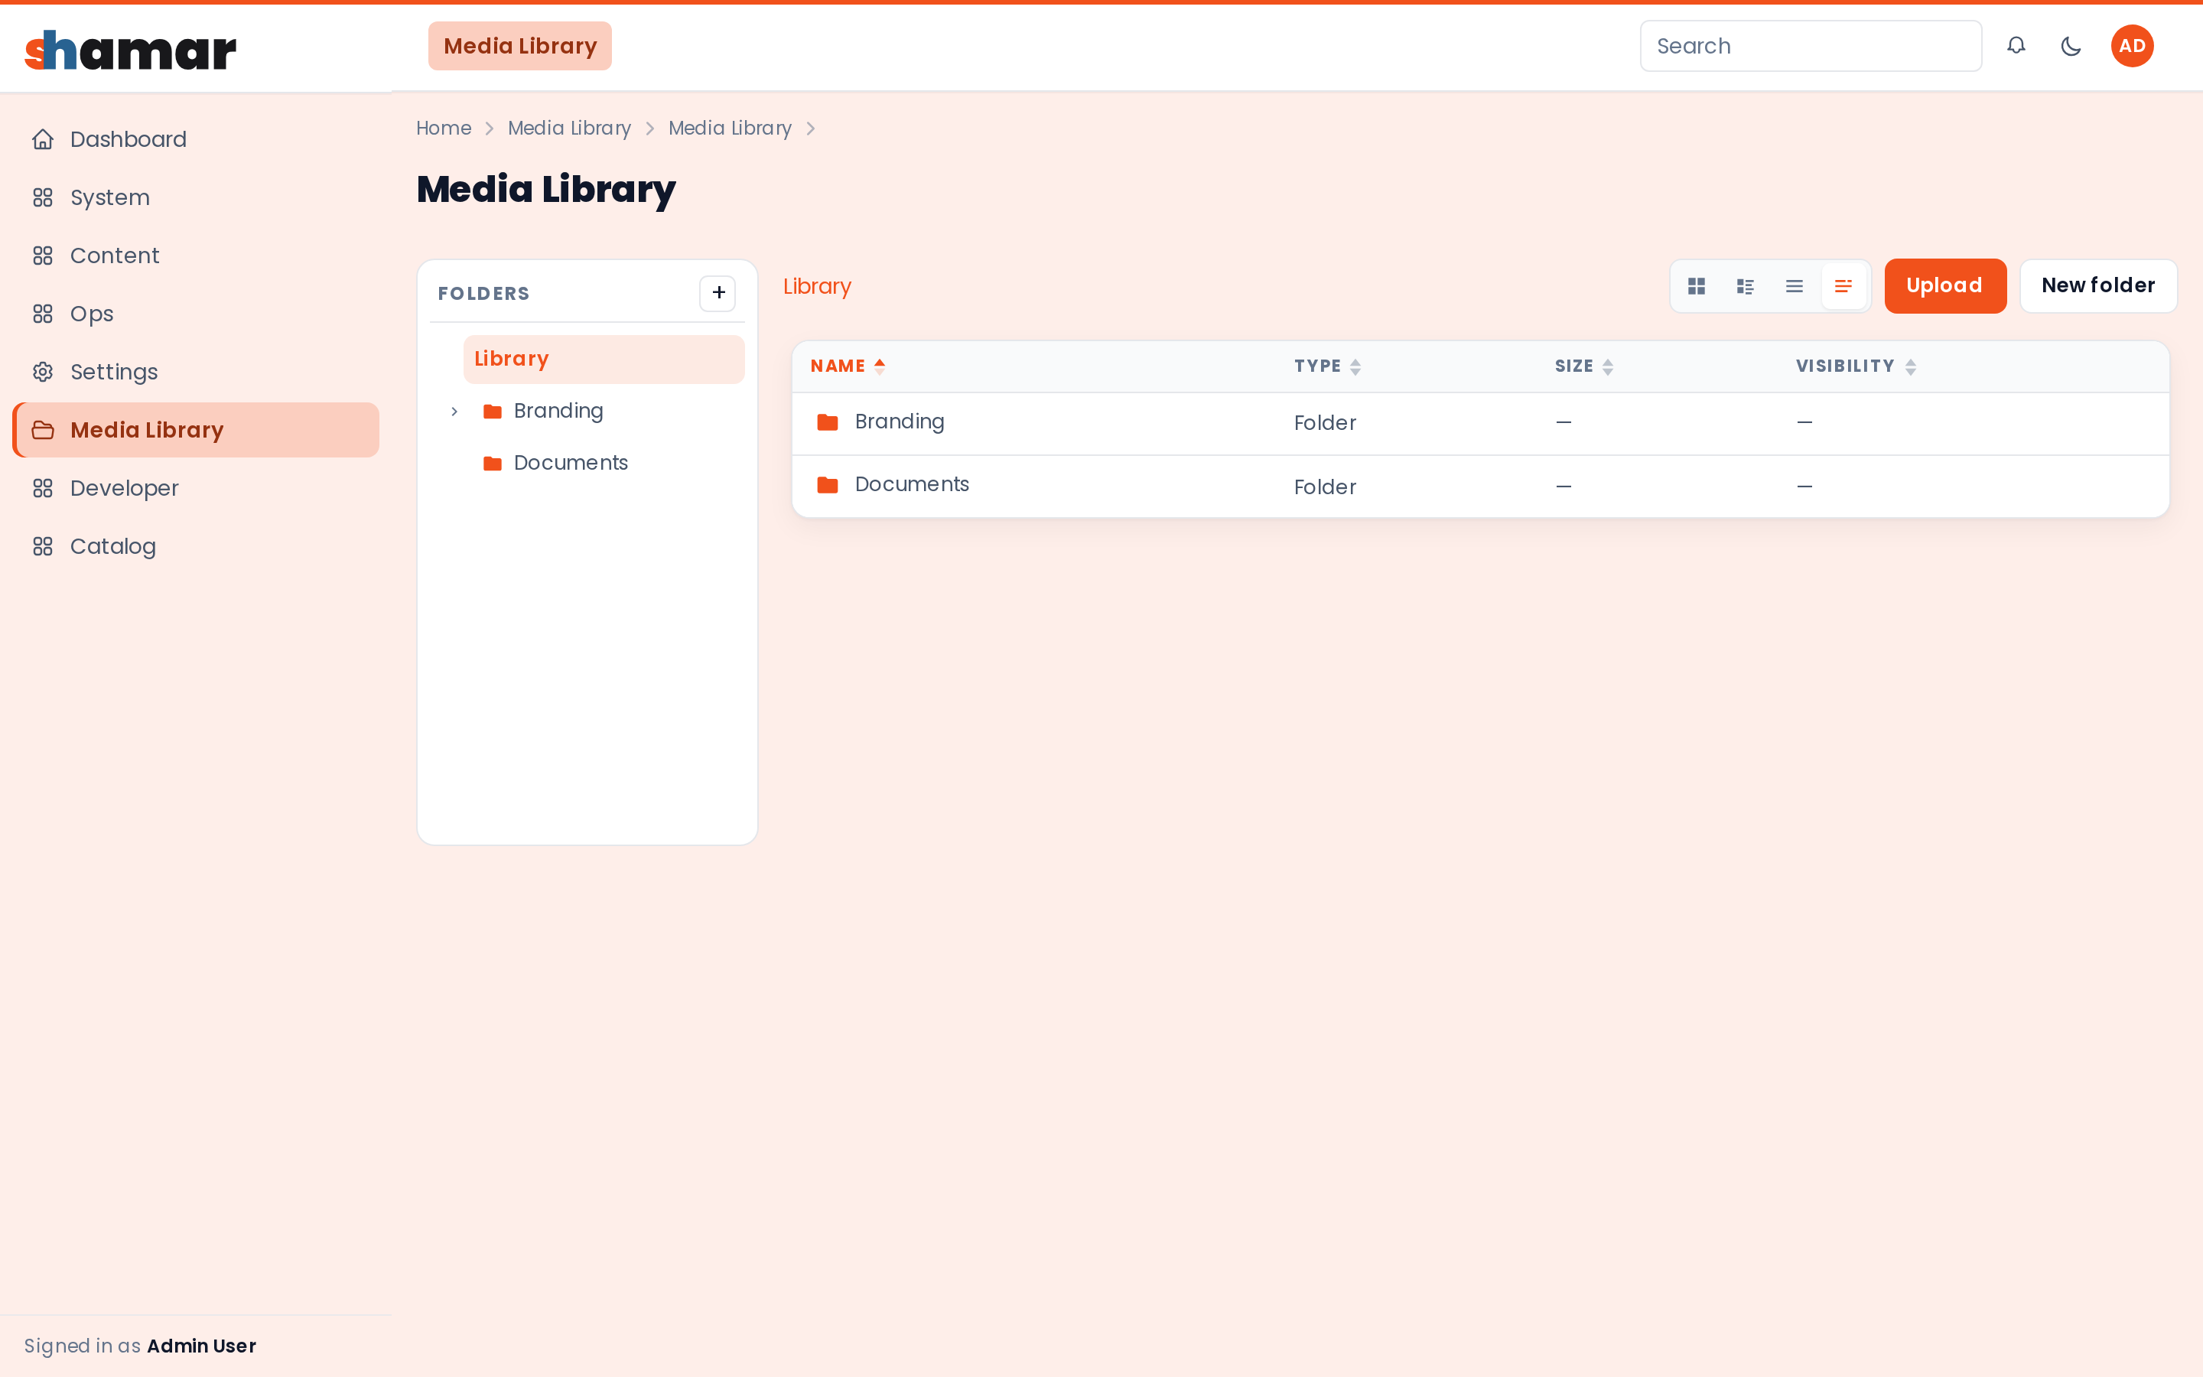Click Branding folder icon in the table
2203x1377 pixels.
pos(828,422)
